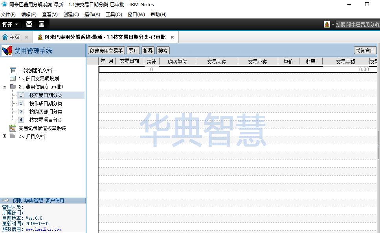This screenshot has width=380, height=233.
Task: Click the 交易记录赋值核算系统 calendar icon
Action: click(13, 128)
